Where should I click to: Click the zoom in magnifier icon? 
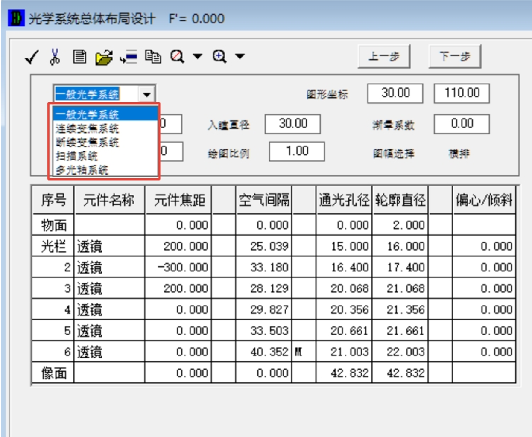pos(219,56)
